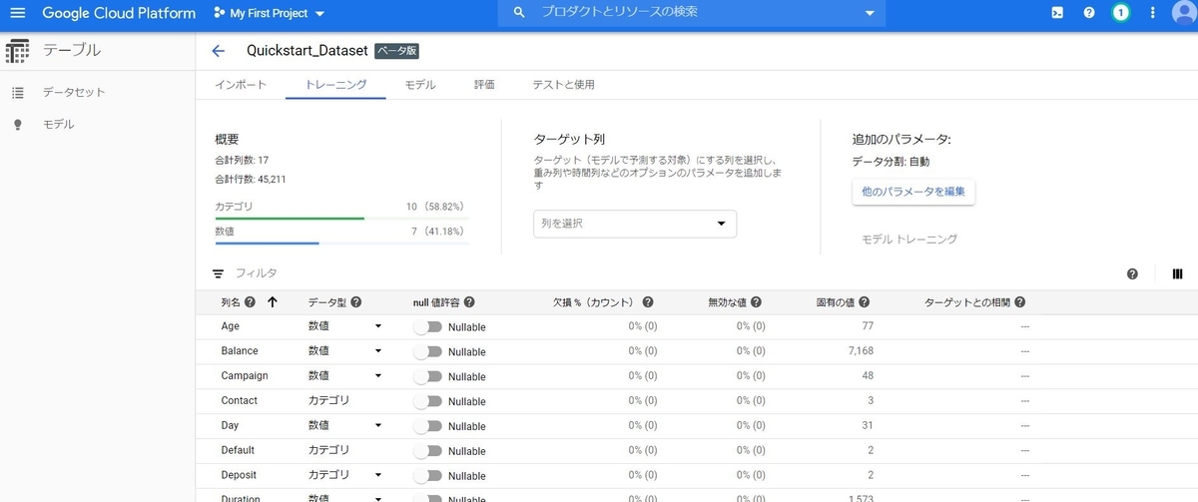Open Cloud Shell from the top bar

click(x=1057, y=13)
